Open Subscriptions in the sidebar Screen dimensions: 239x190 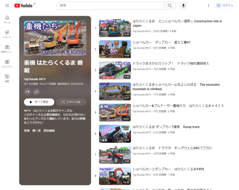click(x=7, y=49)
